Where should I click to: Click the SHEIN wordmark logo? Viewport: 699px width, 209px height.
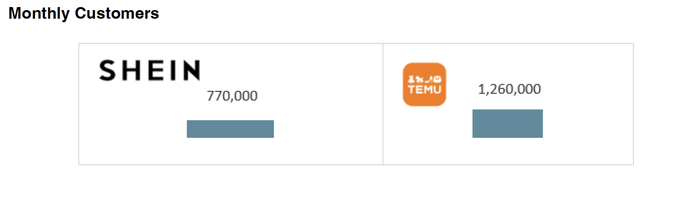149,70
